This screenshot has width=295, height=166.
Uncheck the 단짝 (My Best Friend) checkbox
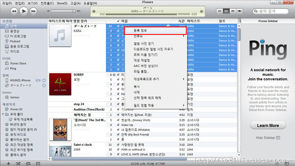[x=118, y=134]
